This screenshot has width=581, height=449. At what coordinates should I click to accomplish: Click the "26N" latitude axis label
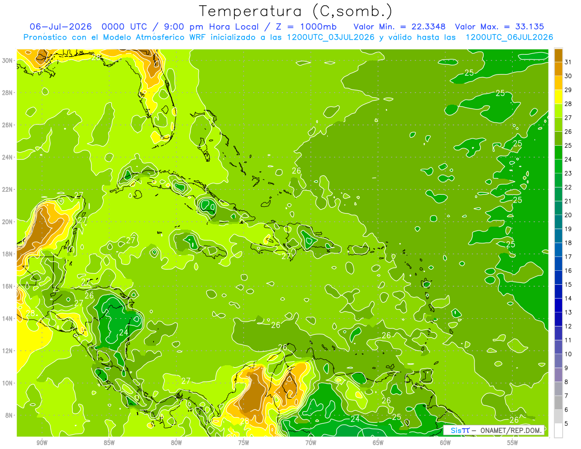[8, 125]
